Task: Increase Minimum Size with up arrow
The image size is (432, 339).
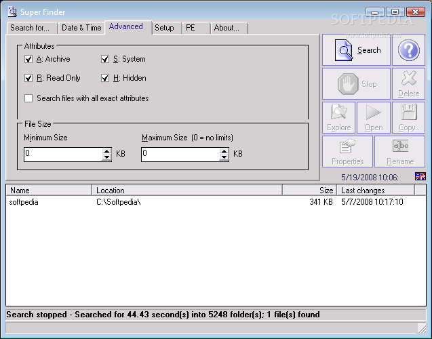Action: 106,151
